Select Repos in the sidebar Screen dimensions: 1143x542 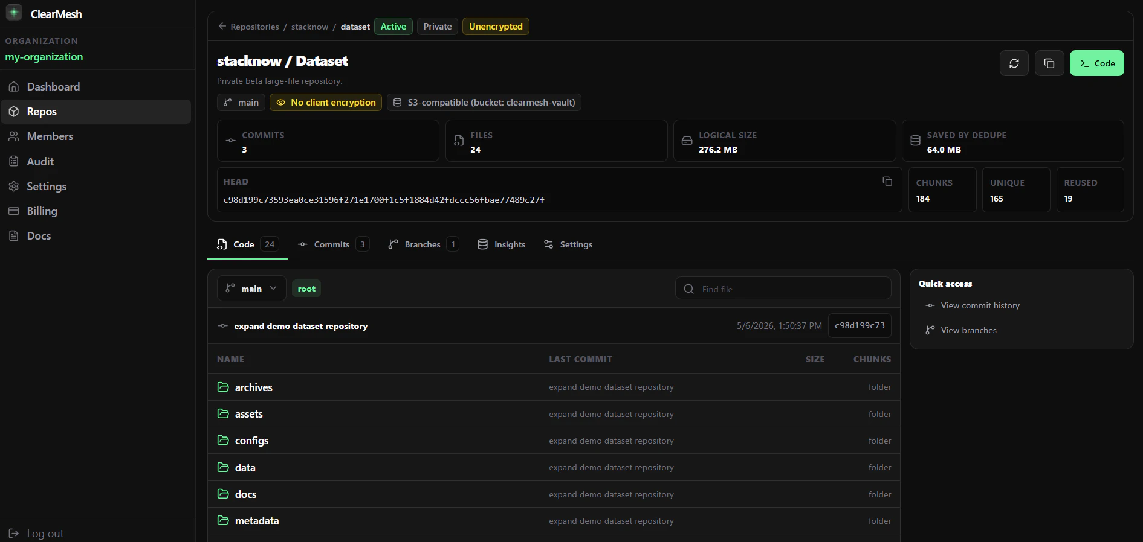[97, 112]
